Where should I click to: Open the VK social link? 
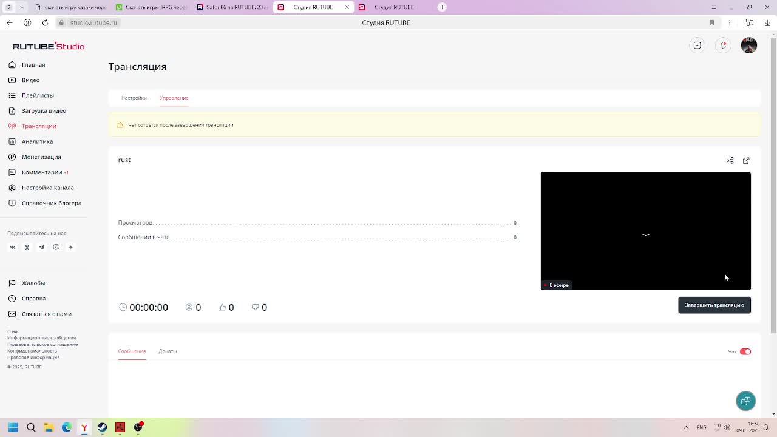click(x=12, y=247)
